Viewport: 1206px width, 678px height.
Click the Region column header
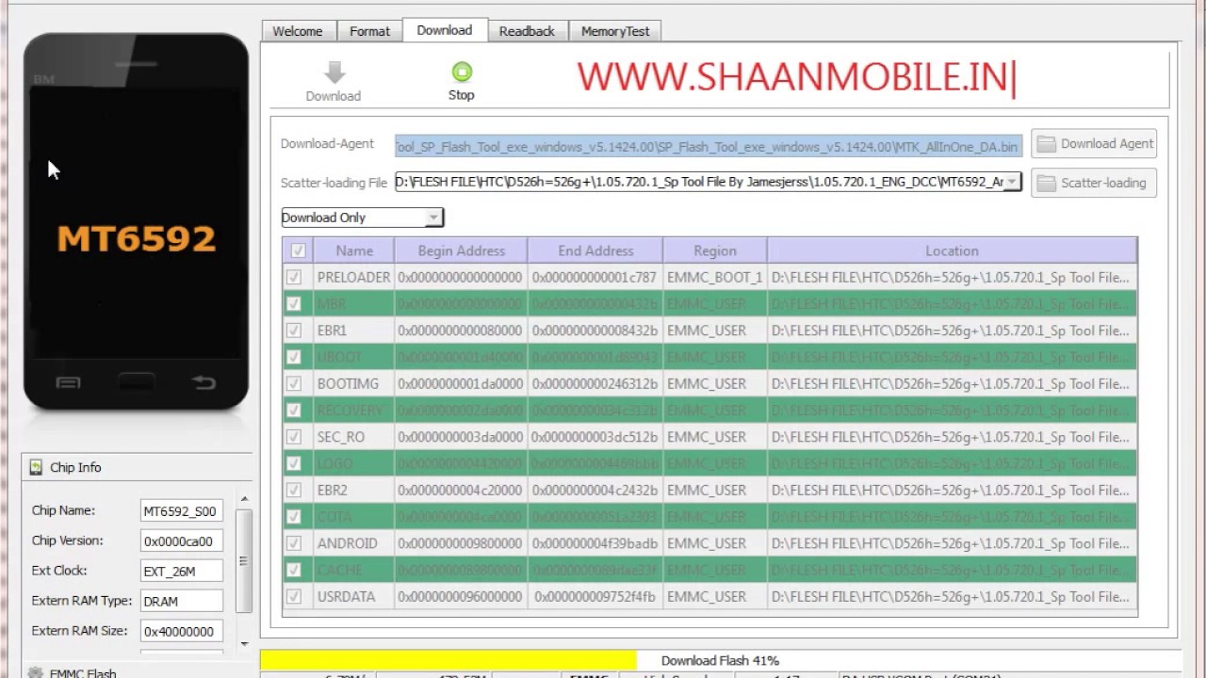715,250
